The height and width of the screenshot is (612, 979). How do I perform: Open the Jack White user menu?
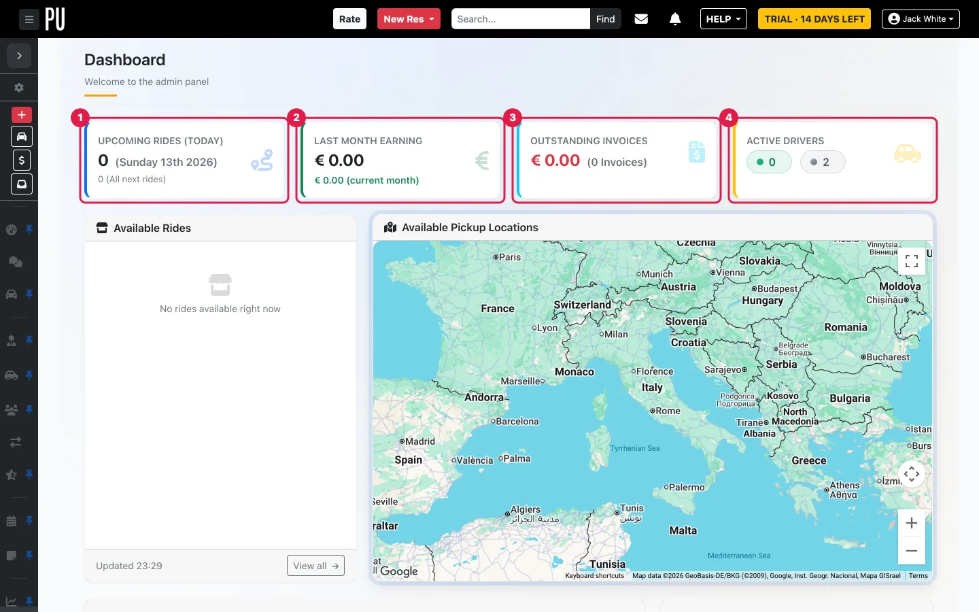point(921,19)
